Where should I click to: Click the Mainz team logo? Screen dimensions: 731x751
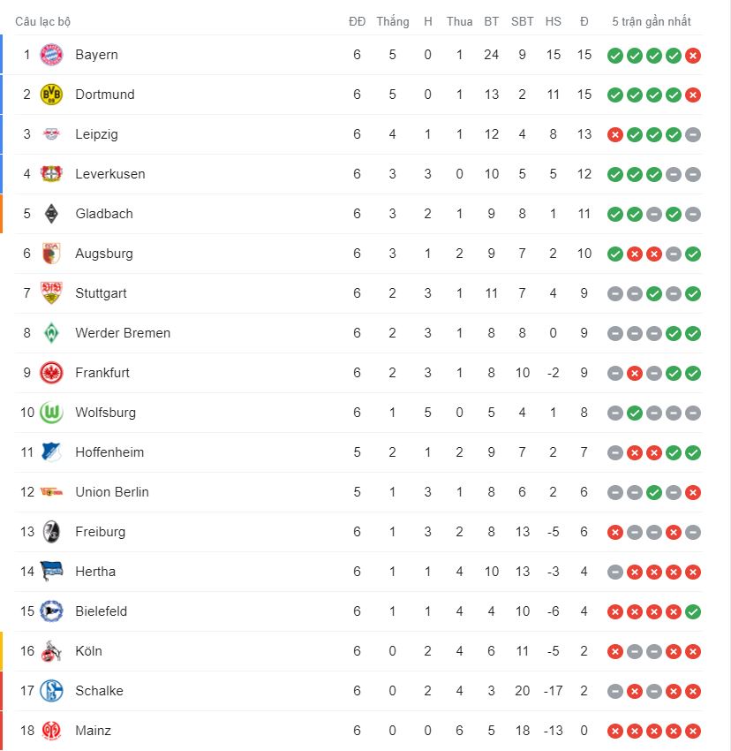point(51,731)
